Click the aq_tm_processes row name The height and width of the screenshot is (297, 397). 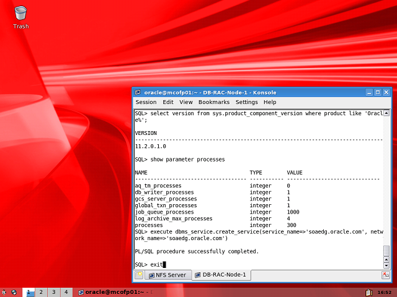tap(158, 186)
